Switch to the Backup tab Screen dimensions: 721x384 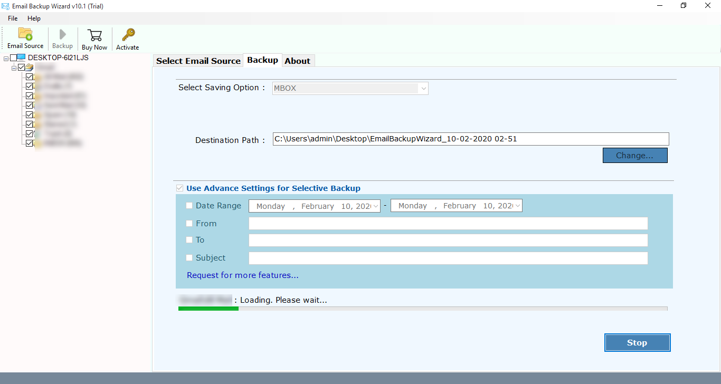262,60
